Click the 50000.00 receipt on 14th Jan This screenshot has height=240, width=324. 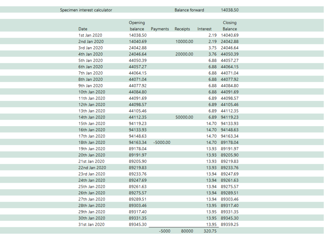tap(184, 117)
